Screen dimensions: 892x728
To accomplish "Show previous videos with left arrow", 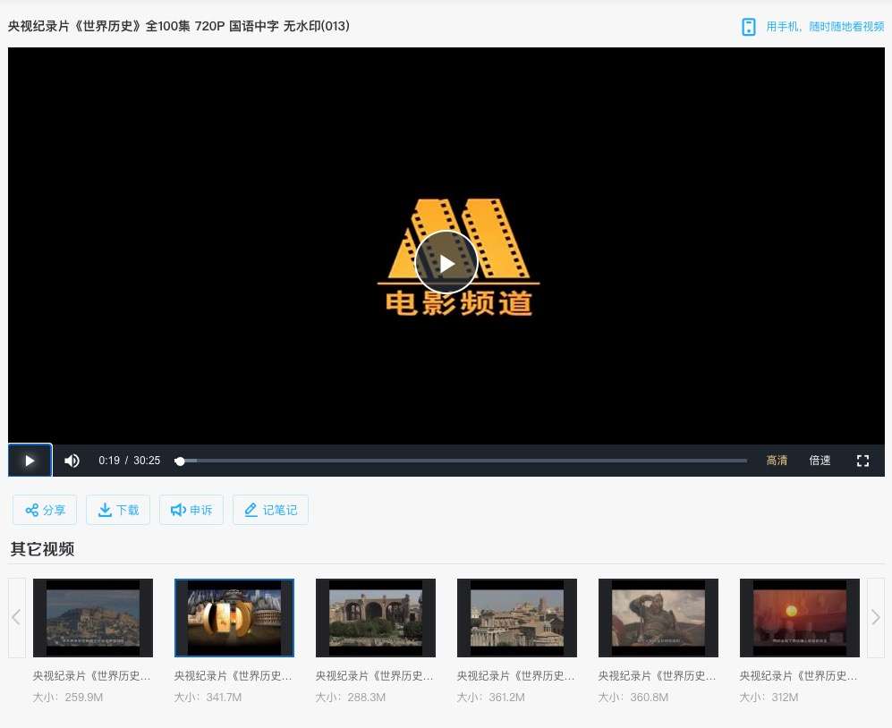I will point(16,618).
